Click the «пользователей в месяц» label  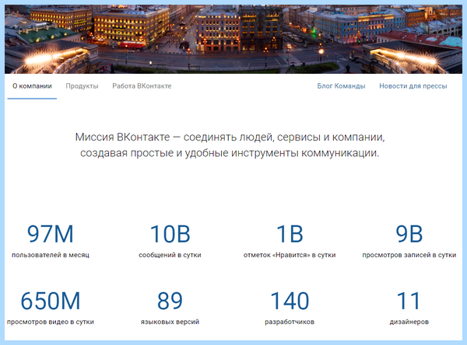click(x=51, y=255)
